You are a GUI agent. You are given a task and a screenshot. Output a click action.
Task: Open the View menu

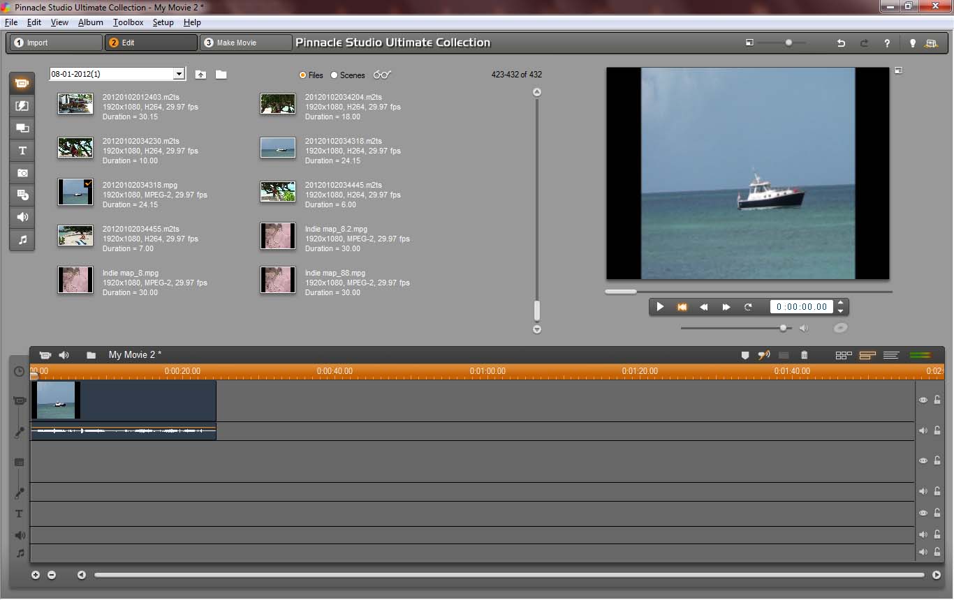(x=59, y=22)
